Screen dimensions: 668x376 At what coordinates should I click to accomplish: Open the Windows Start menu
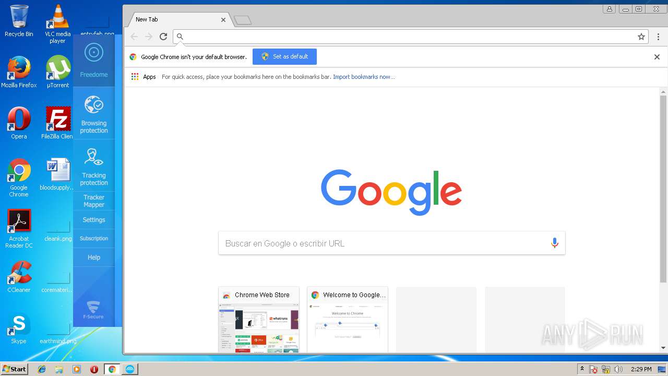click(x=14, y=369)
